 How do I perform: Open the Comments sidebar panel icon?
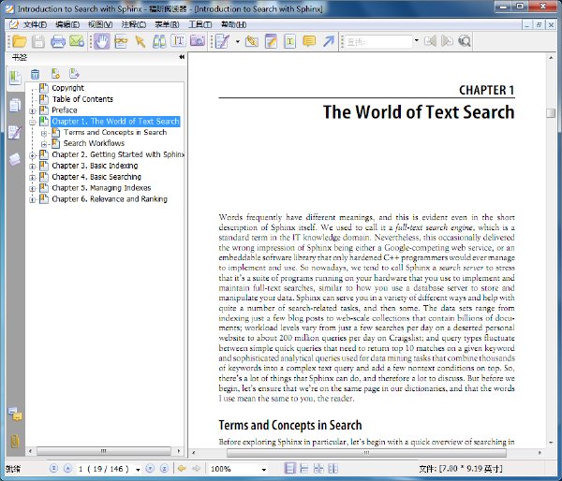coord(15,414)
